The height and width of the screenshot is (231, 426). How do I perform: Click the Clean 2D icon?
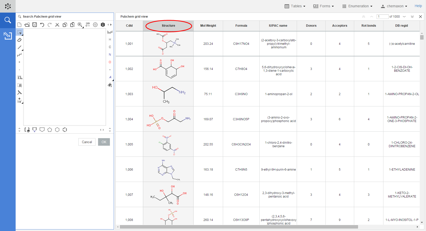click(88, 25)
